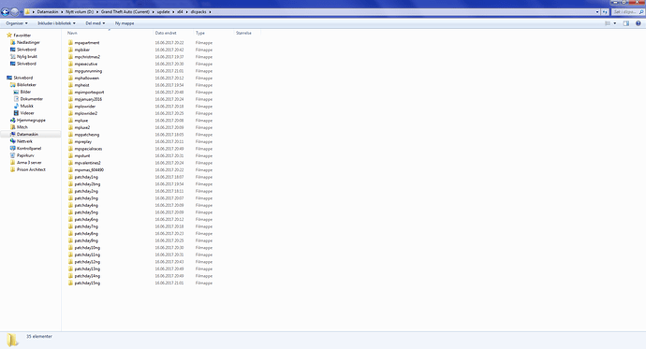The image size is (646, 349).
Task: Expand arrow after update in breadcrumb
Action: [x=173, y=12]
